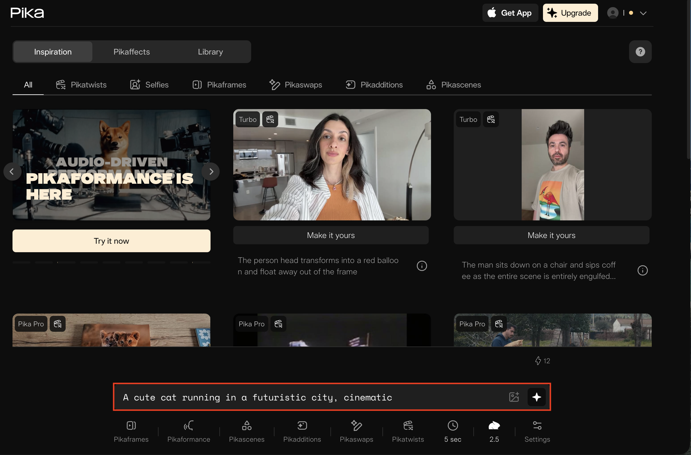Switch to the Pikaffects tab
Screen dimensions: 691x455
(x=132, y=52)
